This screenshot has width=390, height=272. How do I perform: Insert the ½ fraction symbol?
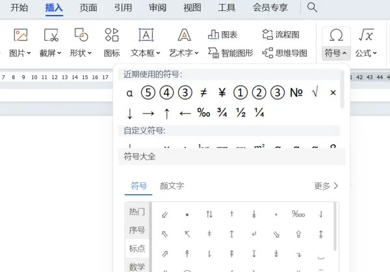point(240,112)
